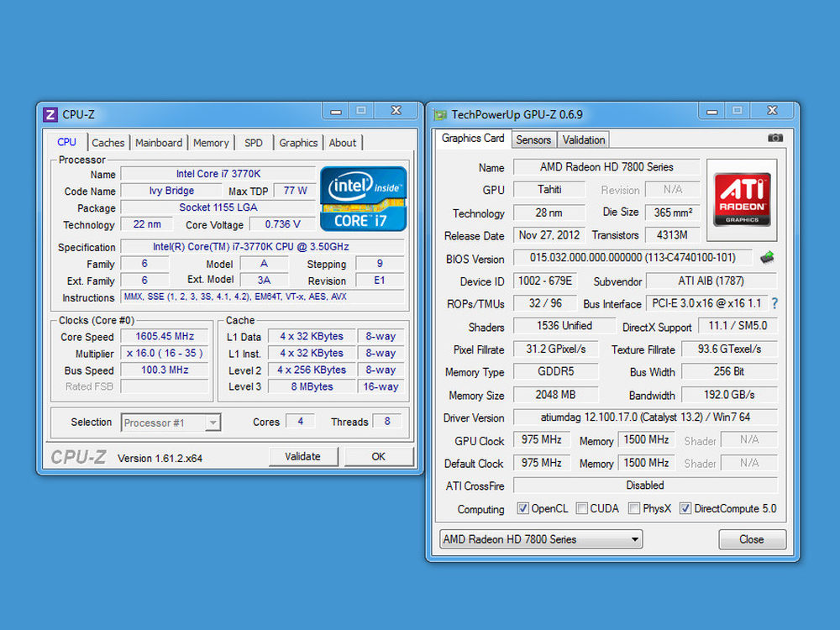
Task: Click the Bus Interface value PCI-E 3.0 x16
Action: [706, 303]
